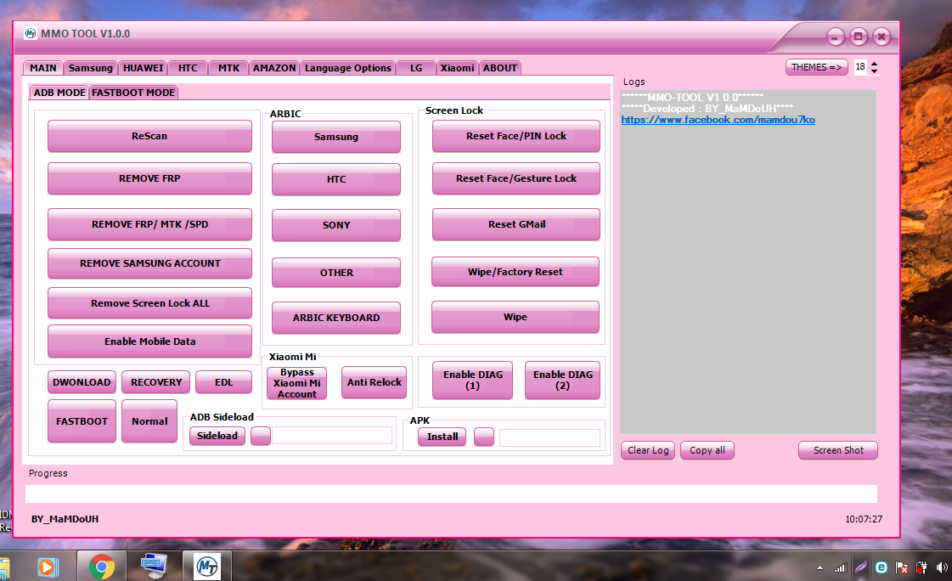952x581 pixels.
Task: Click the Reset GMail button
Action: [516, 224]
